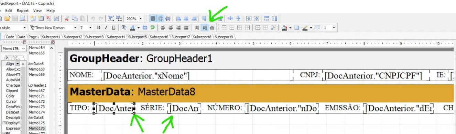Align right edges icon
Screen dimensions: 456x134
pyautogui.click(x=194, y=19)
